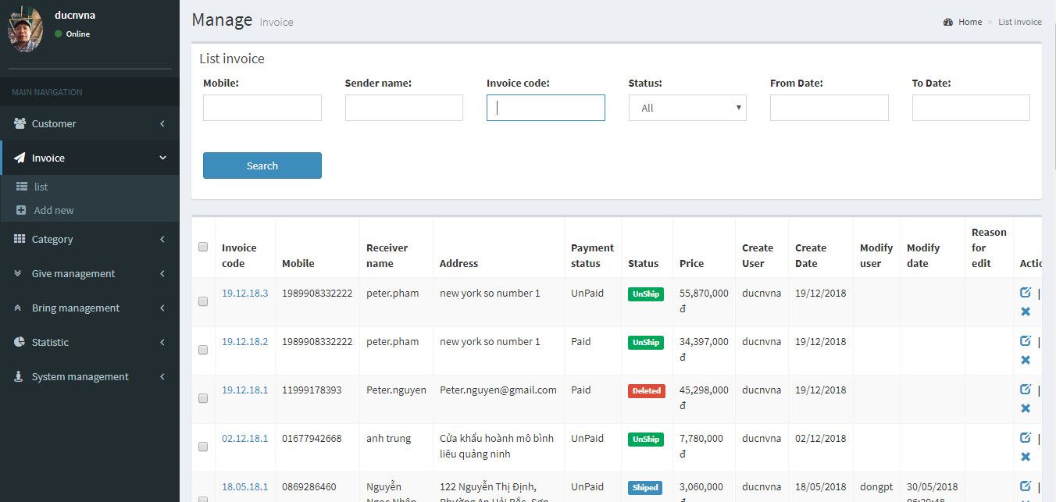Open the Status dropdown set to All
This screenshot has width=1056, height=502.
coord(687,108)
